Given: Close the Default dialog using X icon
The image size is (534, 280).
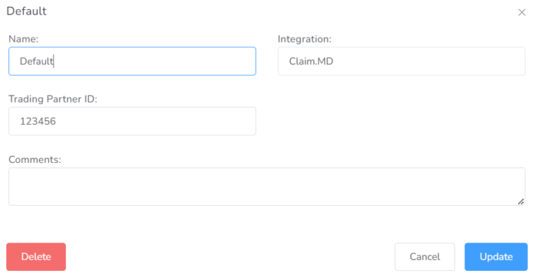Looking at the screenshot, I should coord(521,12).
